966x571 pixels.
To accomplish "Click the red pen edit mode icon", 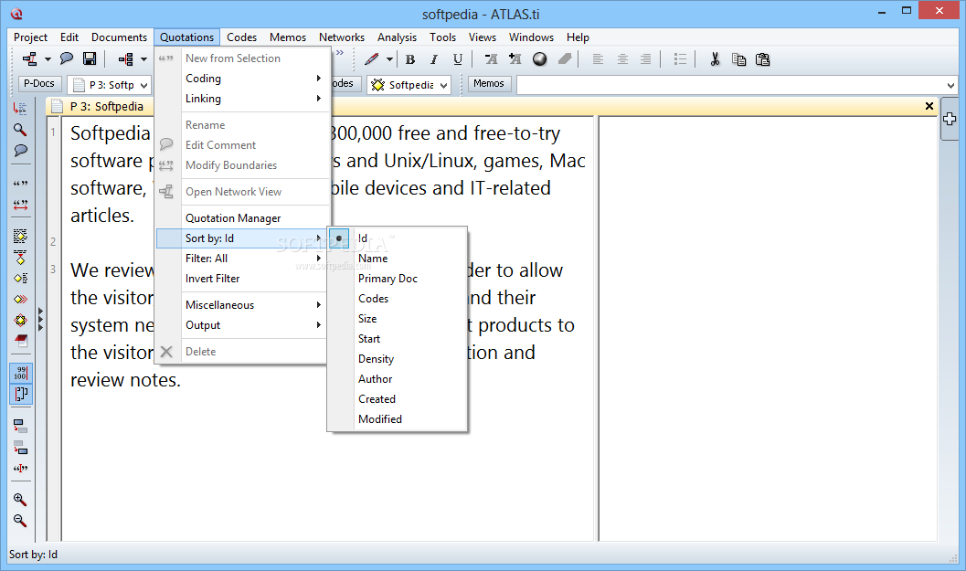I will click(371, 59).
